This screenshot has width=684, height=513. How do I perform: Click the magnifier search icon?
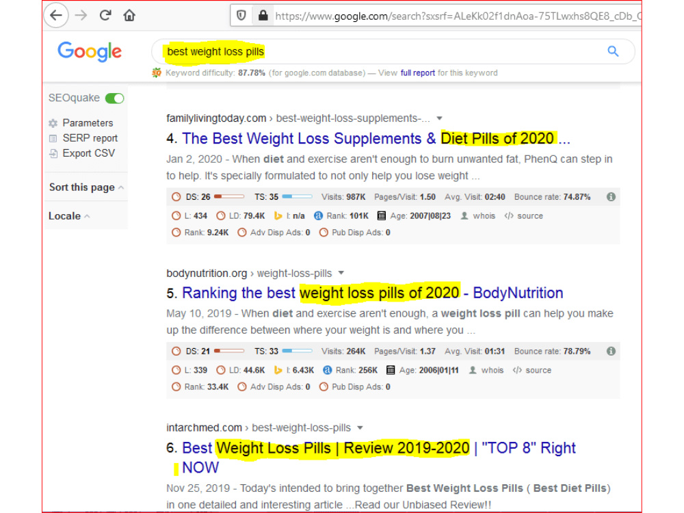pyautogui.click(x=613, y=51)
